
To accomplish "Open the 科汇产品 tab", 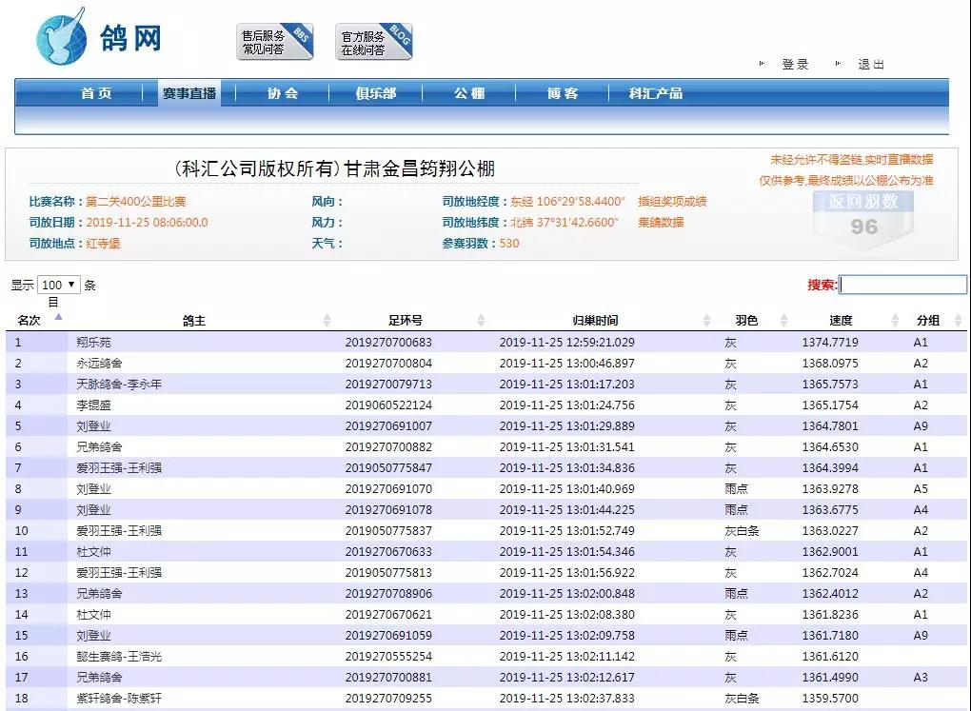I will (656, 93).
